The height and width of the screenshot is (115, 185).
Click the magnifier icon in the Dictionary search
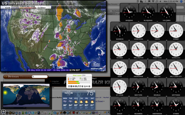point(33,76)
